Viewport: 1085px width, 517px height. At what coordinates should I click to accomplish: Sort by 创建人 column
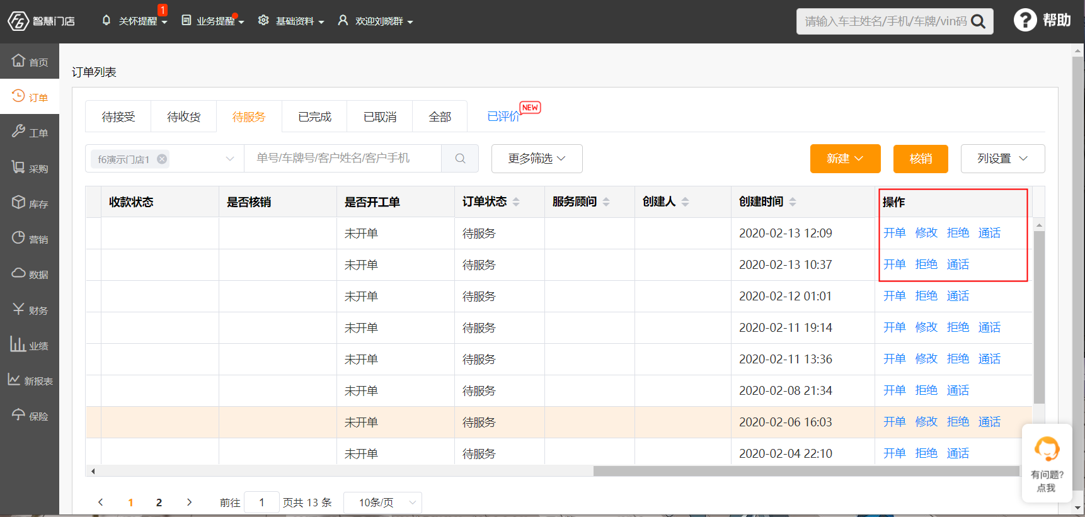point(685,202)
